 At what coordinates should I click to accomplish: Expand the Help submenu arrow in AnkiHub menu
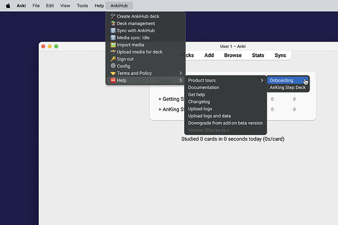(x=181, y=80)
